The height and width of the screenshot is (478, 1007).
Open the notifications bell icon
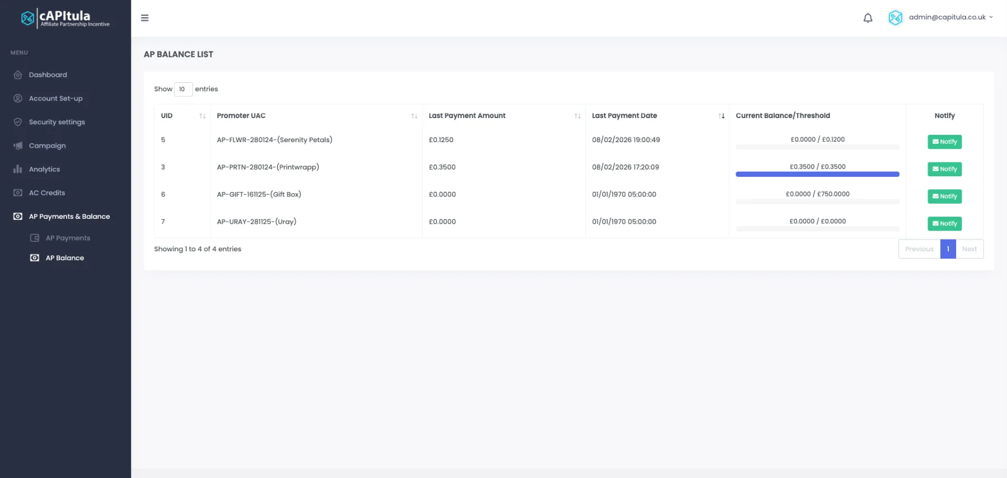click(x=868, y=18)
